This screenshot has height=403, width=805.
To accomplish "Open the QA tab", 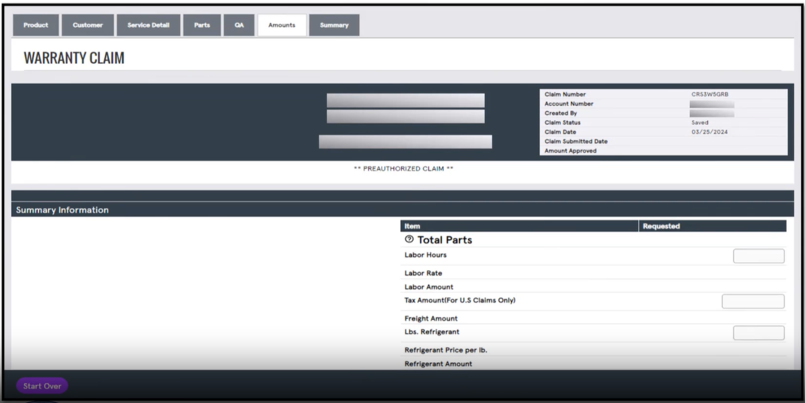I will pyautogui.click(x=239, y=25).
